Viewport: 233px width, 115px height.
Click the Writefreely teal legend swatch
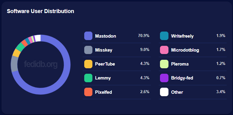164,36
